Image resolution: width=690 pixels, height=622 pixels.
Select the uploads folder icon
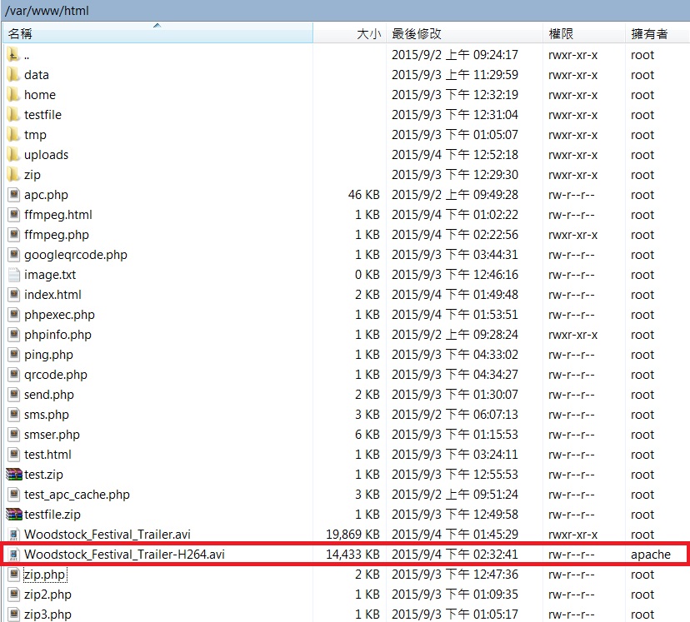coord(13,155)
